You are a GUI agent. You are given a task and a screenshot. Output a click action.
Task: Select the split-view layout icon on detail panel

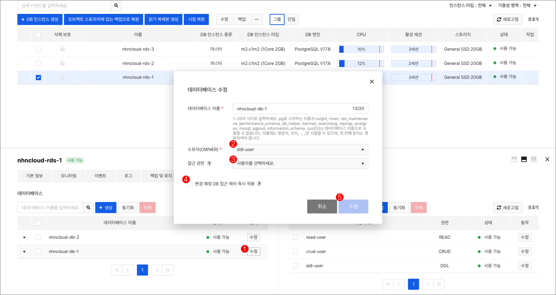[x=525, y=158]
